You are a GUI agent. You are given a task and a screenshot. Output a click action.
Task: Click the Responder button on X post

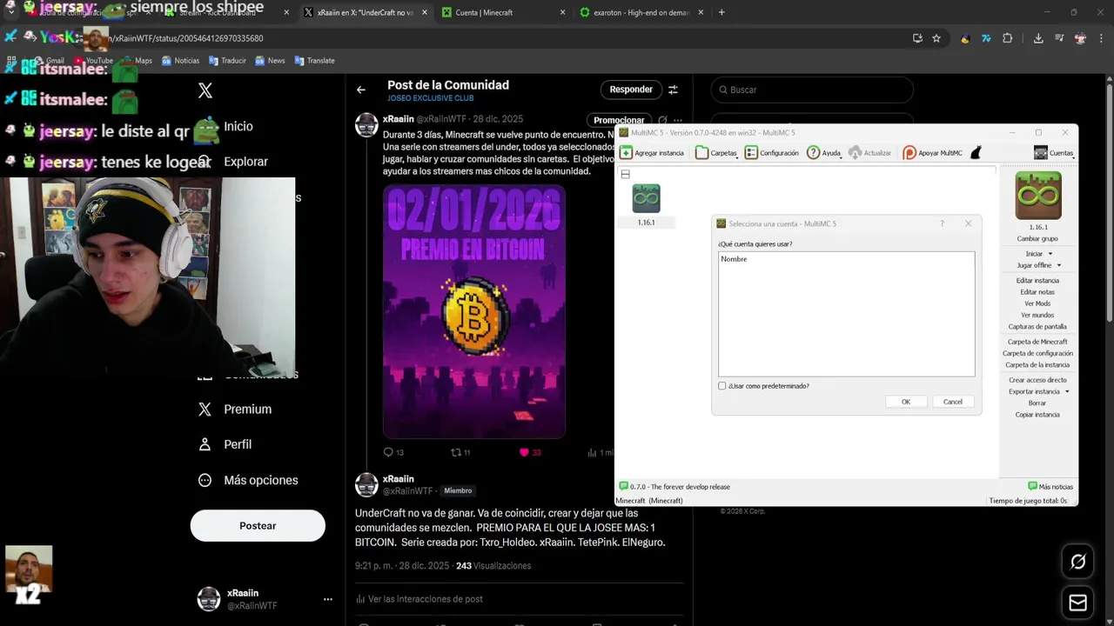pos(631,90)
